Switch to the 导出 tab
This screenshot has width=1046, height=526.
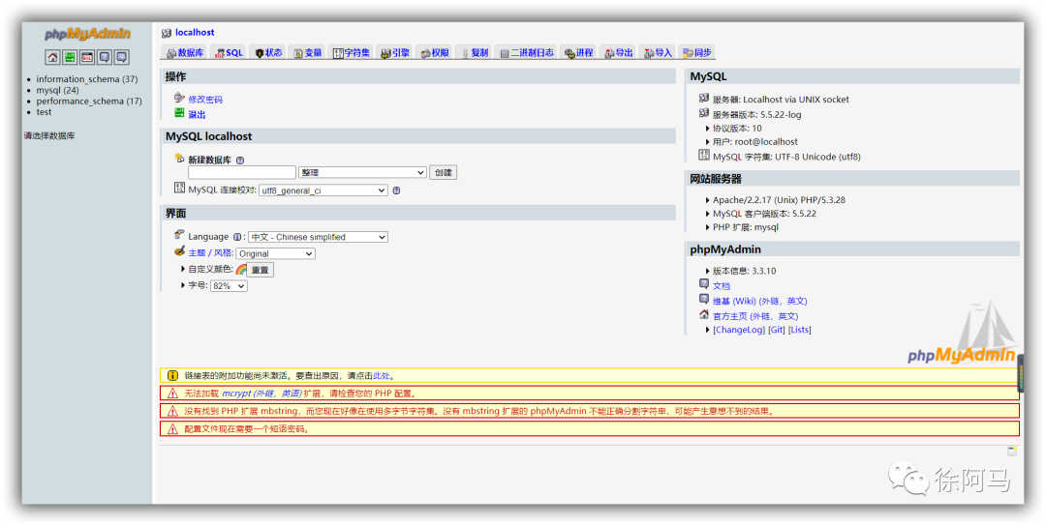coord(618,52)
